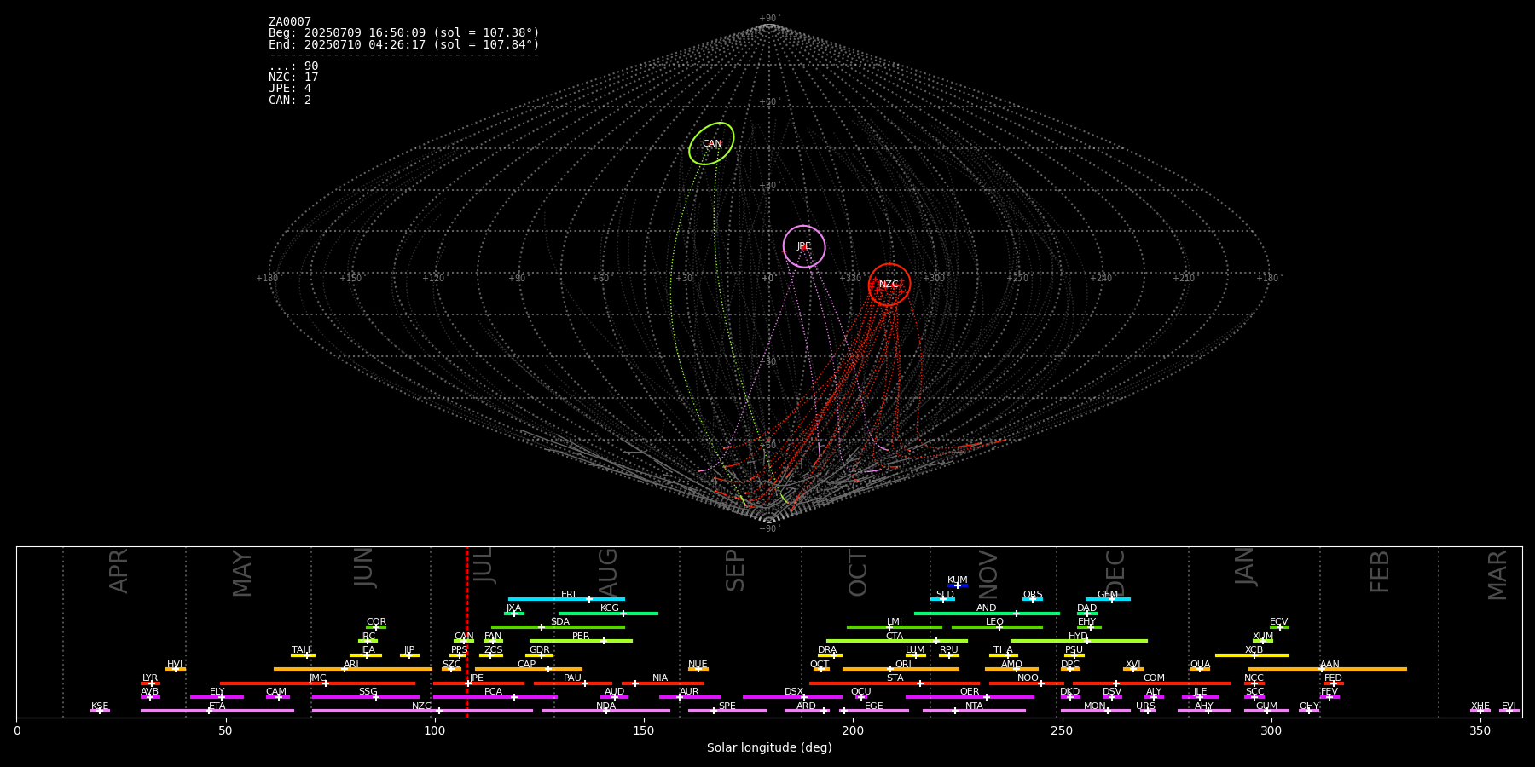
Task: Click the LYR shower label in timeline
Action: 150,678
